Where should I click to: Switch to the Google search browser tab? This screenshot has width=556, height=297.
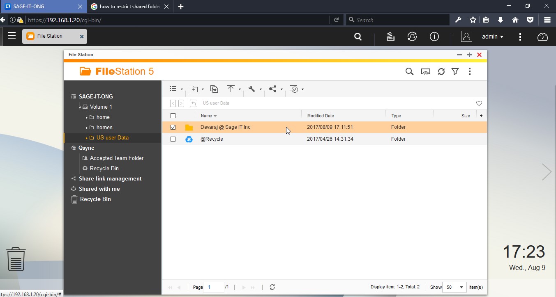(x=126, y=7)
